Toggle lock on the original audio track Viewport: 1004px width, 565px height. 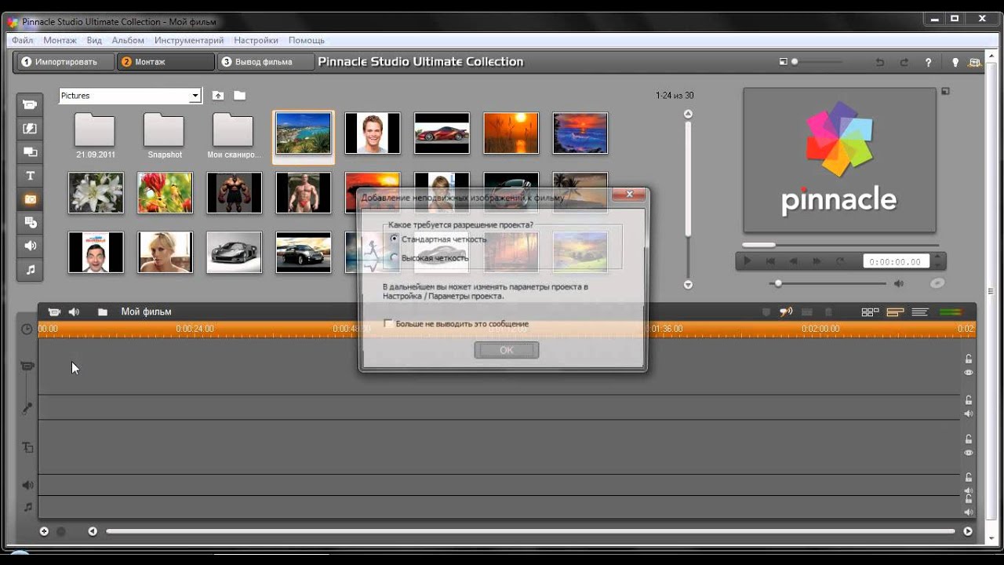969,400
